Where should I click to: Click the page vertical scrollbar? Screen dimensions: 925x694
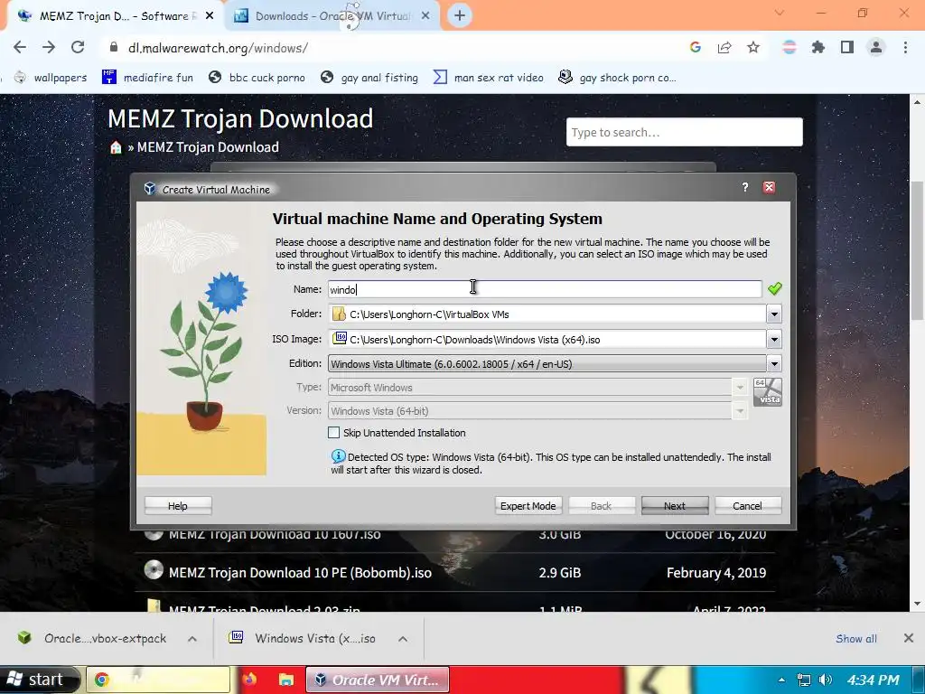(917, 251)
